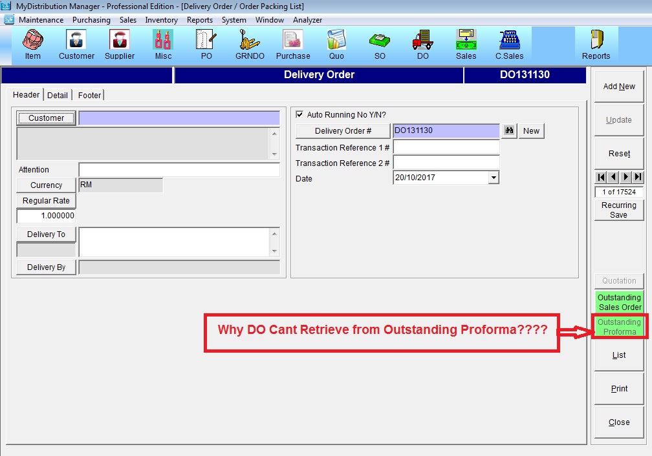The image size is (652, 456).
Task: Jump to the last record arrow
Action: (x=638, y=177)
